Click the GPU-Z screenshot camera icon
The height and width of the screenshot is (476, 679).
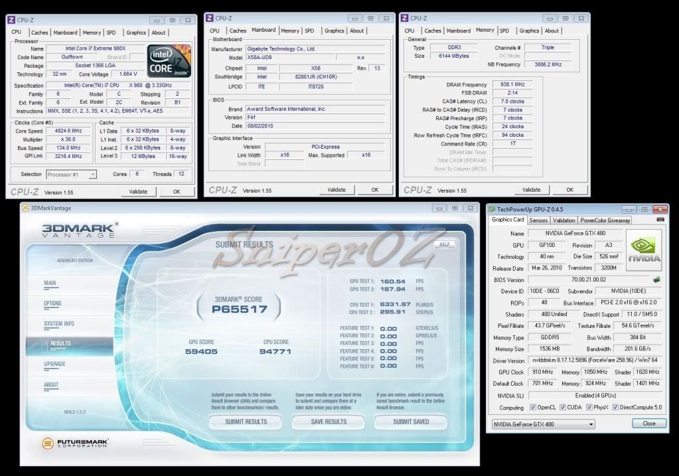pyautogui.click(x=660, y=220)
